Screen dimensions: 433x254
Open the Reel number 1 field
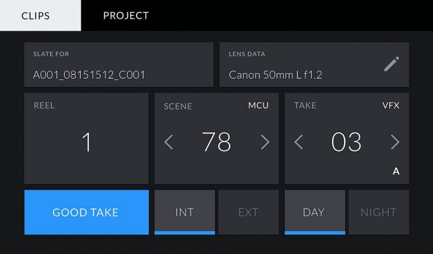(x=86, y=138)
